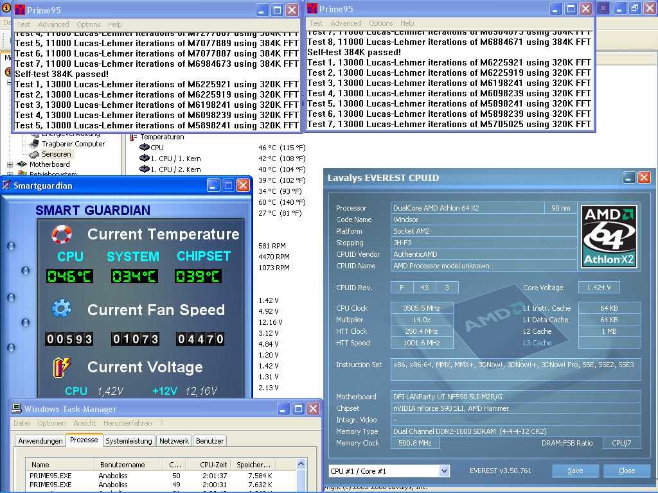This screenshot has height=493, width=658.
Task: Click the Task-Manager list scroll up arrow
Action: [301, 463]
